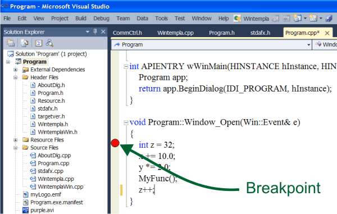The image size is (337, 214).
Task: Open the Team menu
Action: pyautogui.click(x=123, y=19)
